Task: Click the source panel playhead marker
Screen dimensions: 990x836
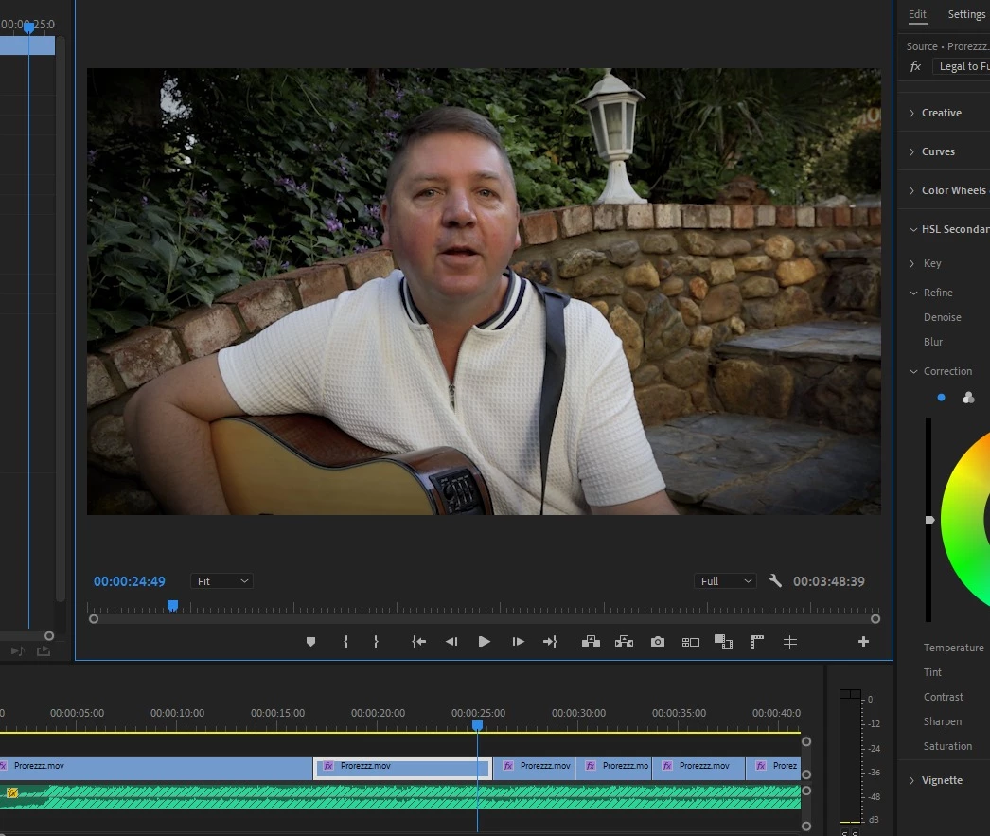Action: pos(28,27)
